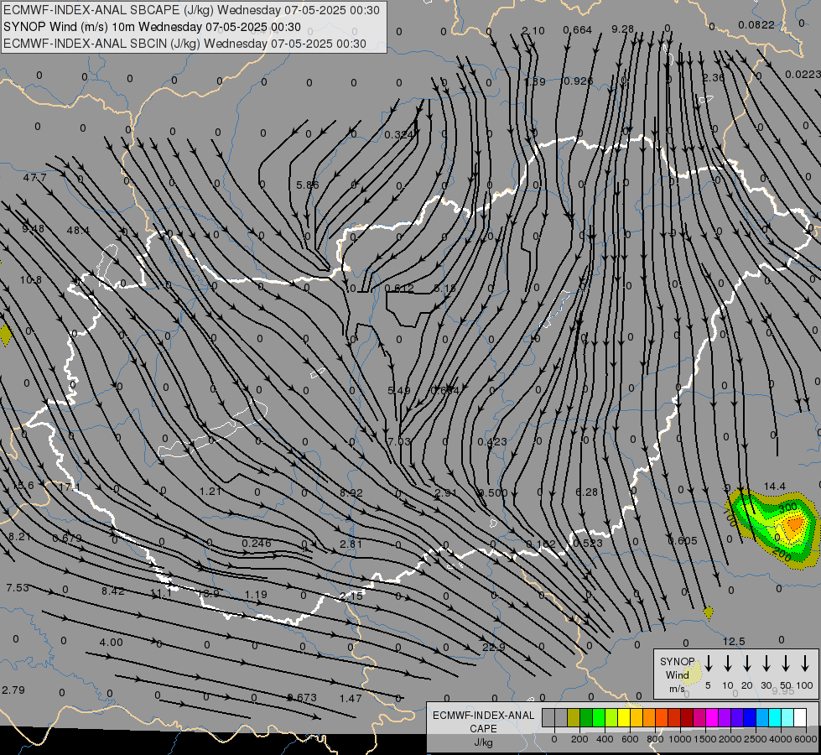Click the map value '0.423'
This screenshot has height=755, width=821.
click(x=492, y=442)
